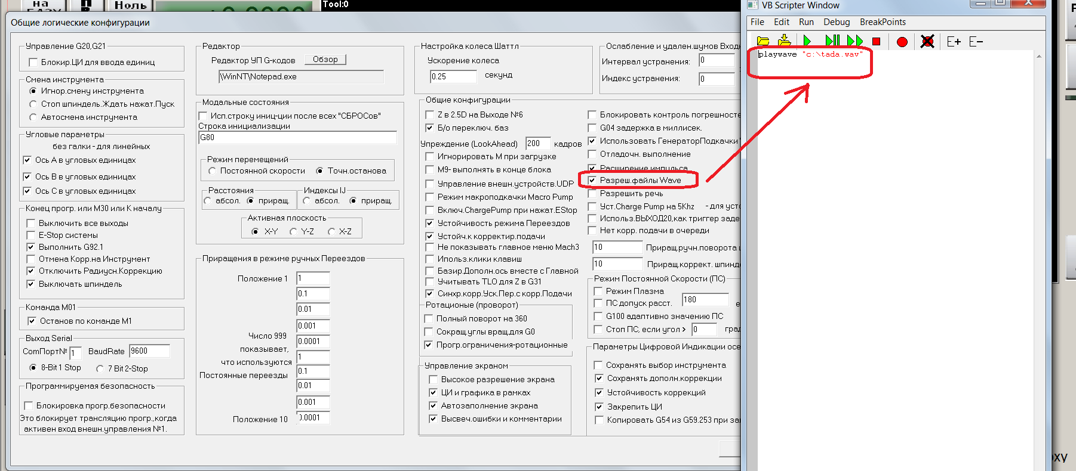1076x471 pixels.
Task: Enable 'G04 задержка в миллисек.' checkbox
Action: (x=592, y=128)
